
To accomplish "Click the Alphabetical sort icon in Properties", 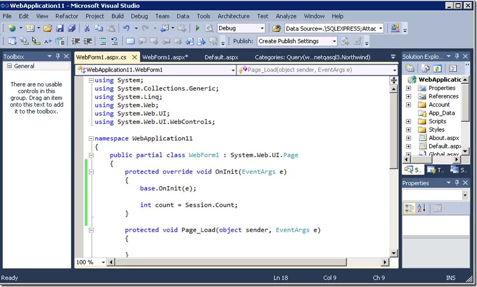I will 421,208.
